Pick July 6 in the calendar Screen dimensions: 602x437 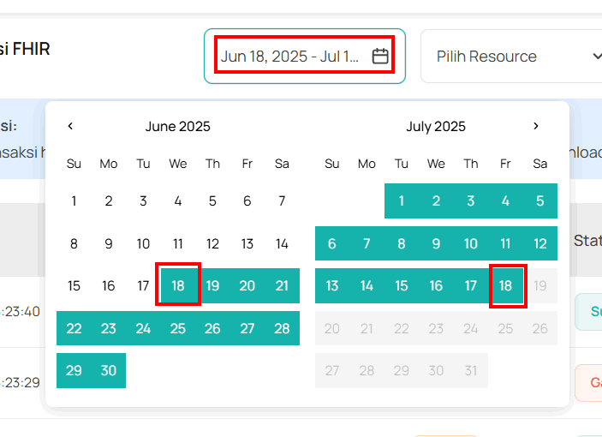point(332,243)
